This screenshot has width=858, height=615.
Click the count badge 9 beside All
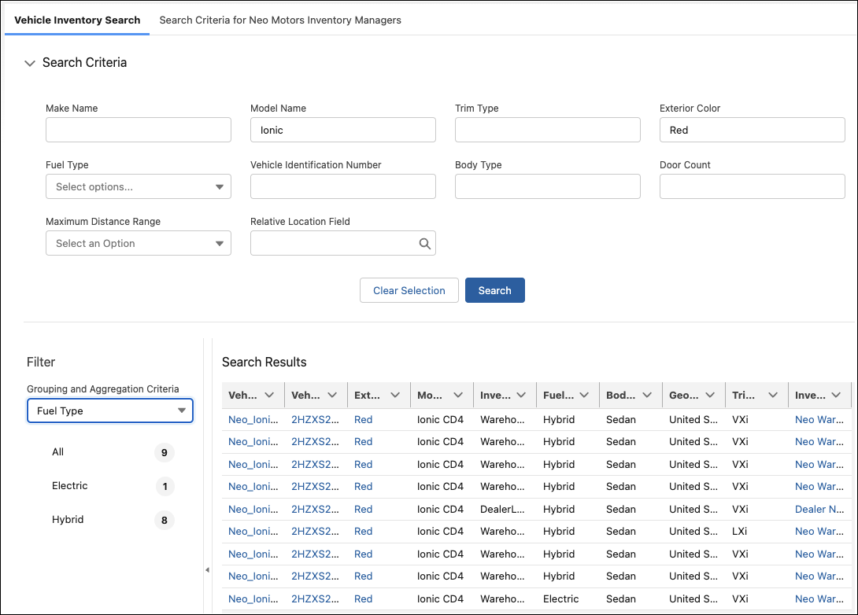(165, 453)
